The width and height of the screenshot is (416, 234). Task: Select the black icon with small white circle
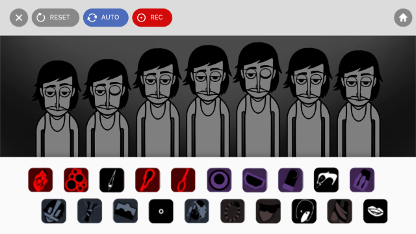coord(161,211)
